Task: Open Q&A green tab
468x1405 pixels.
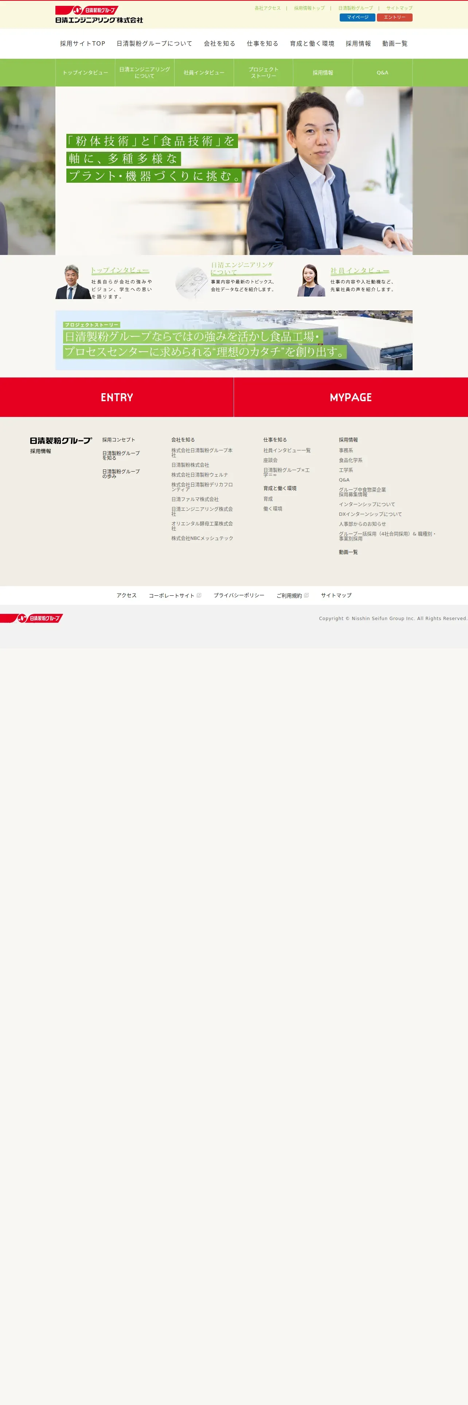Action: pos(382,73)
